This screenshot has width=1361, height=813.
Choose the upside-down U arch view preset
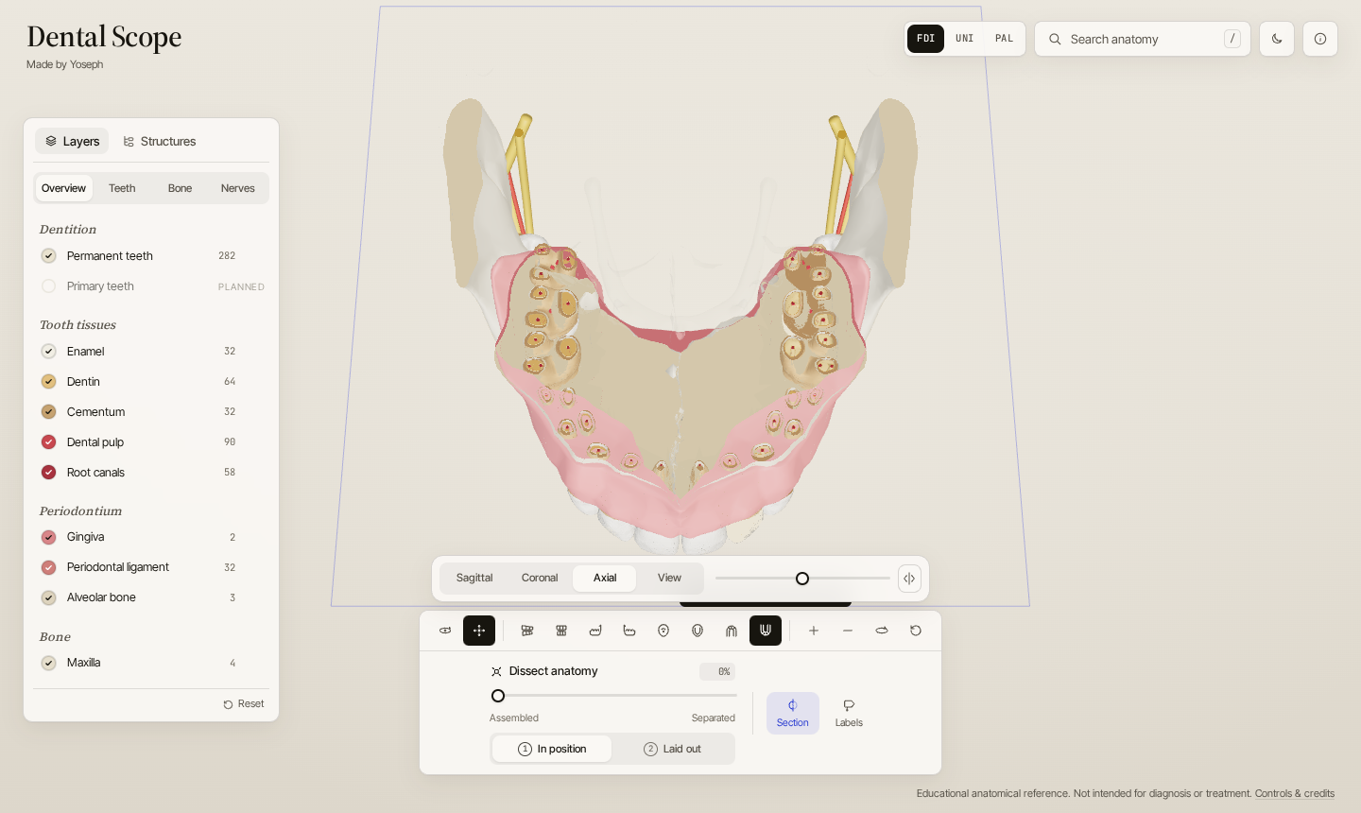[732, 631]
